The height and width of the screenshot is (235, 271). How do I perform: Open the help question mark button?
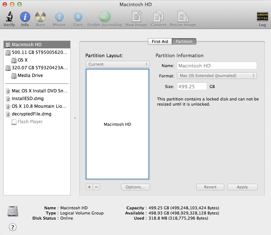tap(13, 227)
